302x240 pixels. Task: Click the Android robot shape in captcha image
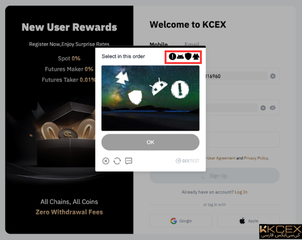pyautogui.click(x=159, y=87)
